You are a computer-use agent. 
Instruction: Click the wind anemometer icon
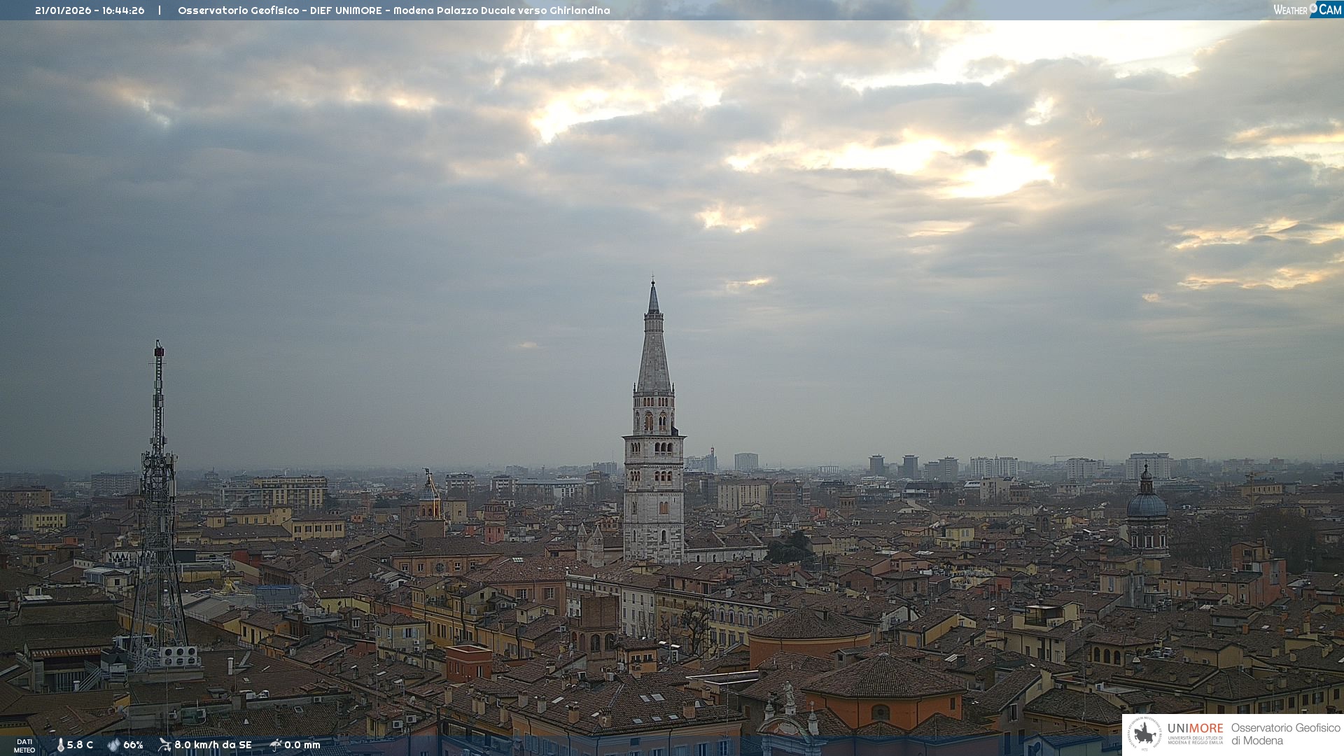point(164,745)
